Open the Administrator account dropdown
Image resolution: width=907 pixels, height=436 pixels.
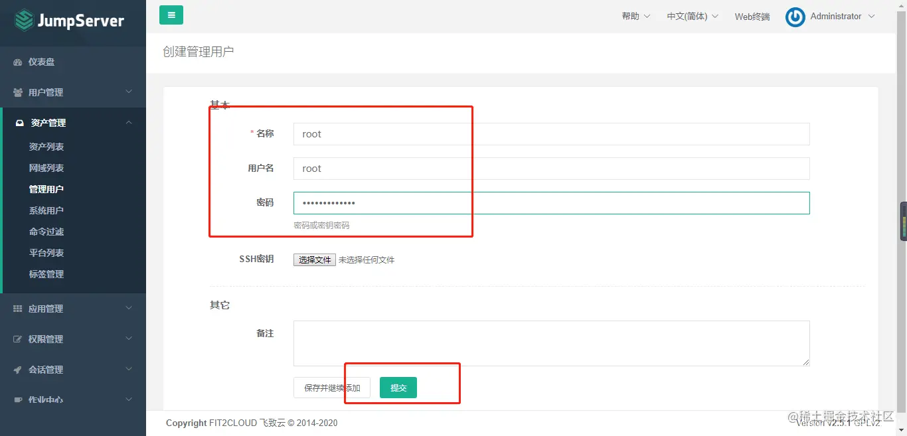pyautogui.click(x=843, y=17)
